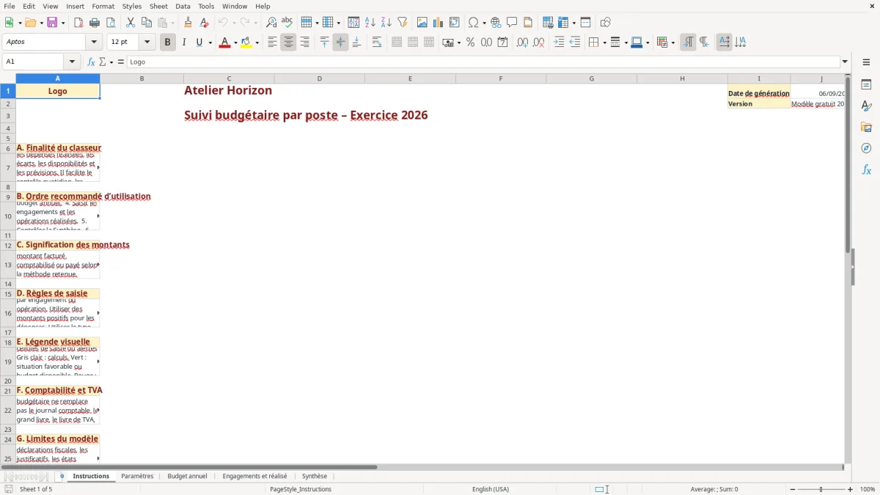Select the Clone Formatting paintbrush
This screenshot has width=880, height=495.
click(x=188, y=23)
